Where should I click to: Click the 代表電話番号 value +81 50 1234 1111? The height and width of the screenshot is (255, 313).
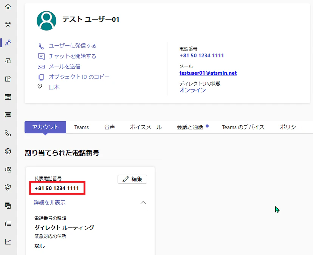point(57,188)
